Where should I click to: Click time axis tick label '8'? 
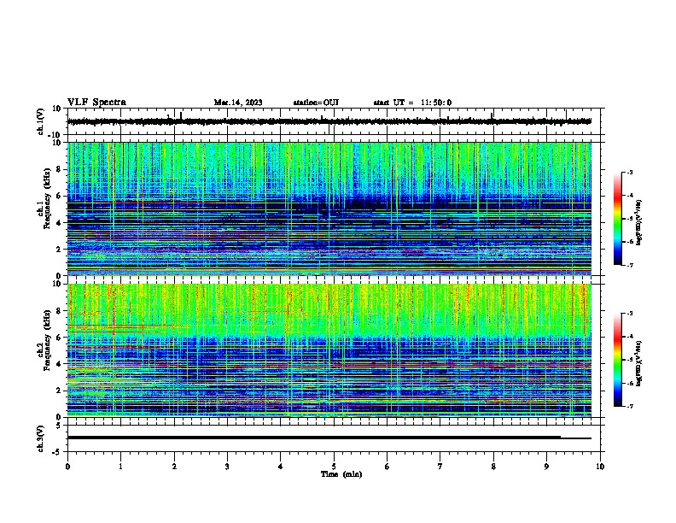tap(493, 467)
